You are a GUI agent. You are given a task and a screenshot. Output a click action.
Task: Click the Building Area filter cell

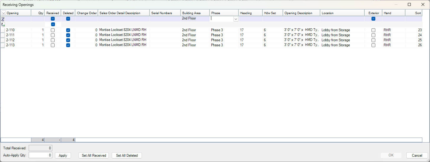click(x=195, y=19)
